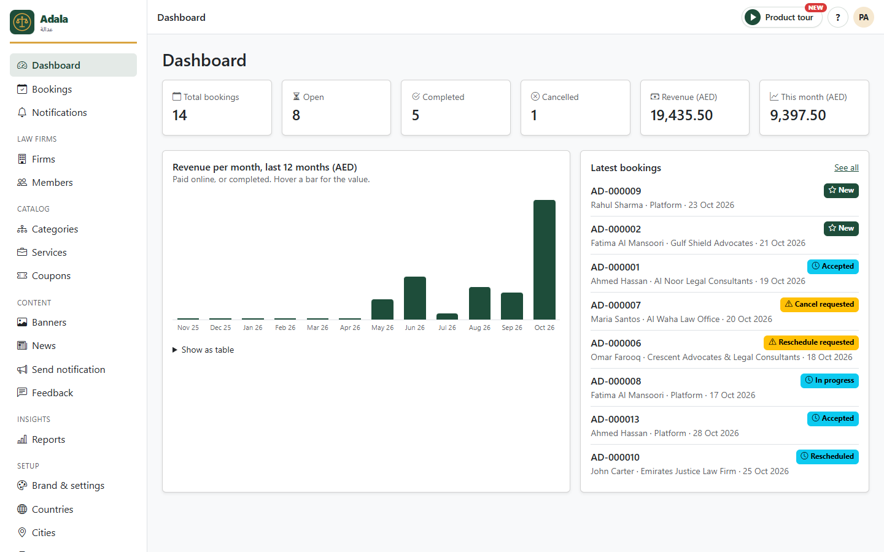Open the Firms section
The height and width of the screenshot is (552, 884).
(73, 159)
